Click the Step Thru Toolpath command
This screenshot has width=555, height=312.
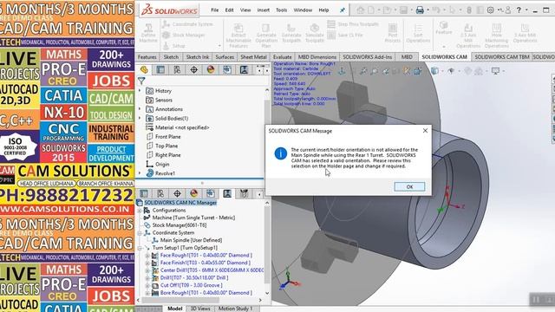tap(353, 24)
